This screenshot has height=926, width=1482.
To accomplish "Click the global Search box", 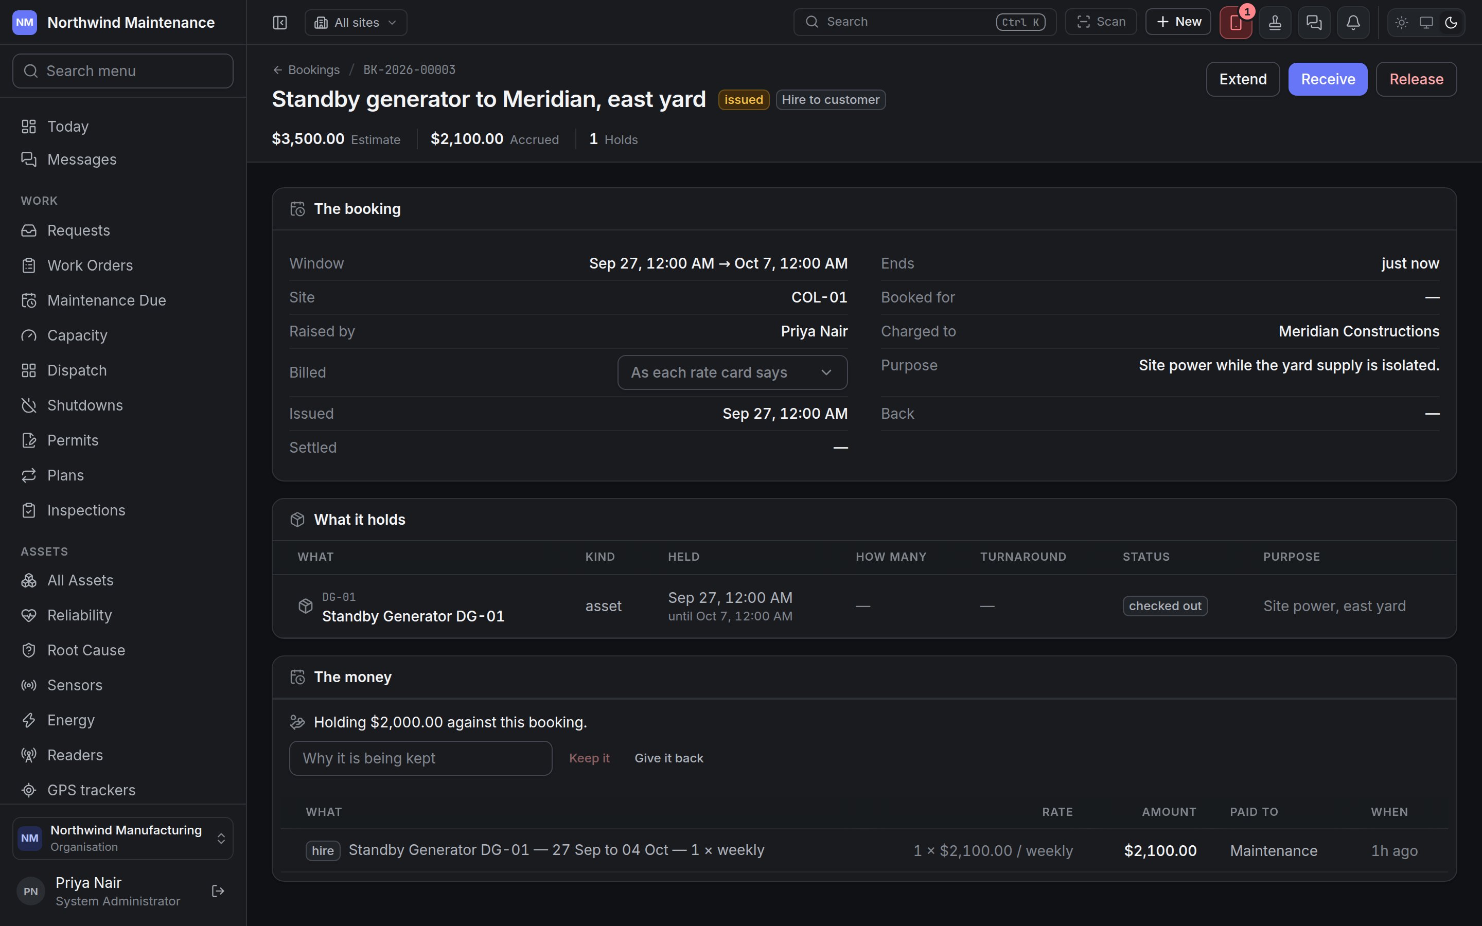I will tap(925, 22).
